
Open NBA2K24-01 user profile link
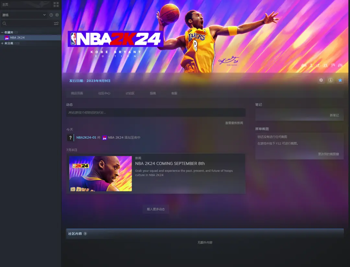[86, 138]
